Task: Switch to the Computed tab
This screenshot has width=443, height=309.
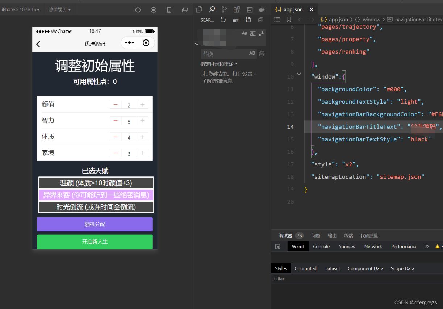Action: click(305, 268)
